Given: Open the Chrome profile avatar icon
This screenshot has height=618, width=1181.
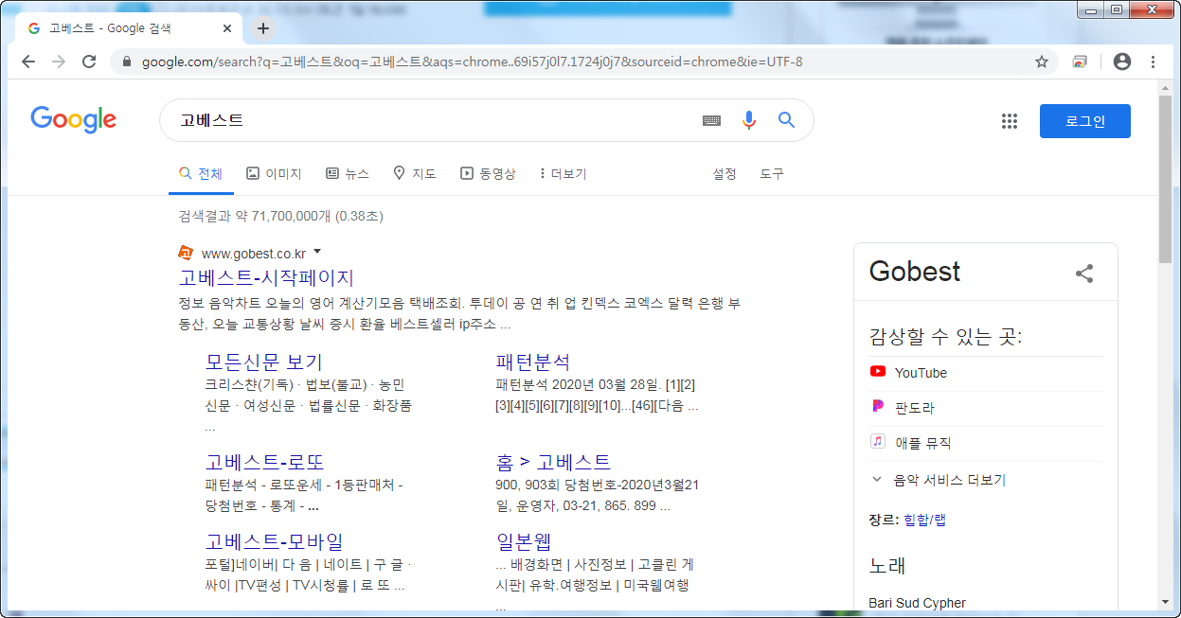Looking at the screenshot, I should coord(1122,62).
